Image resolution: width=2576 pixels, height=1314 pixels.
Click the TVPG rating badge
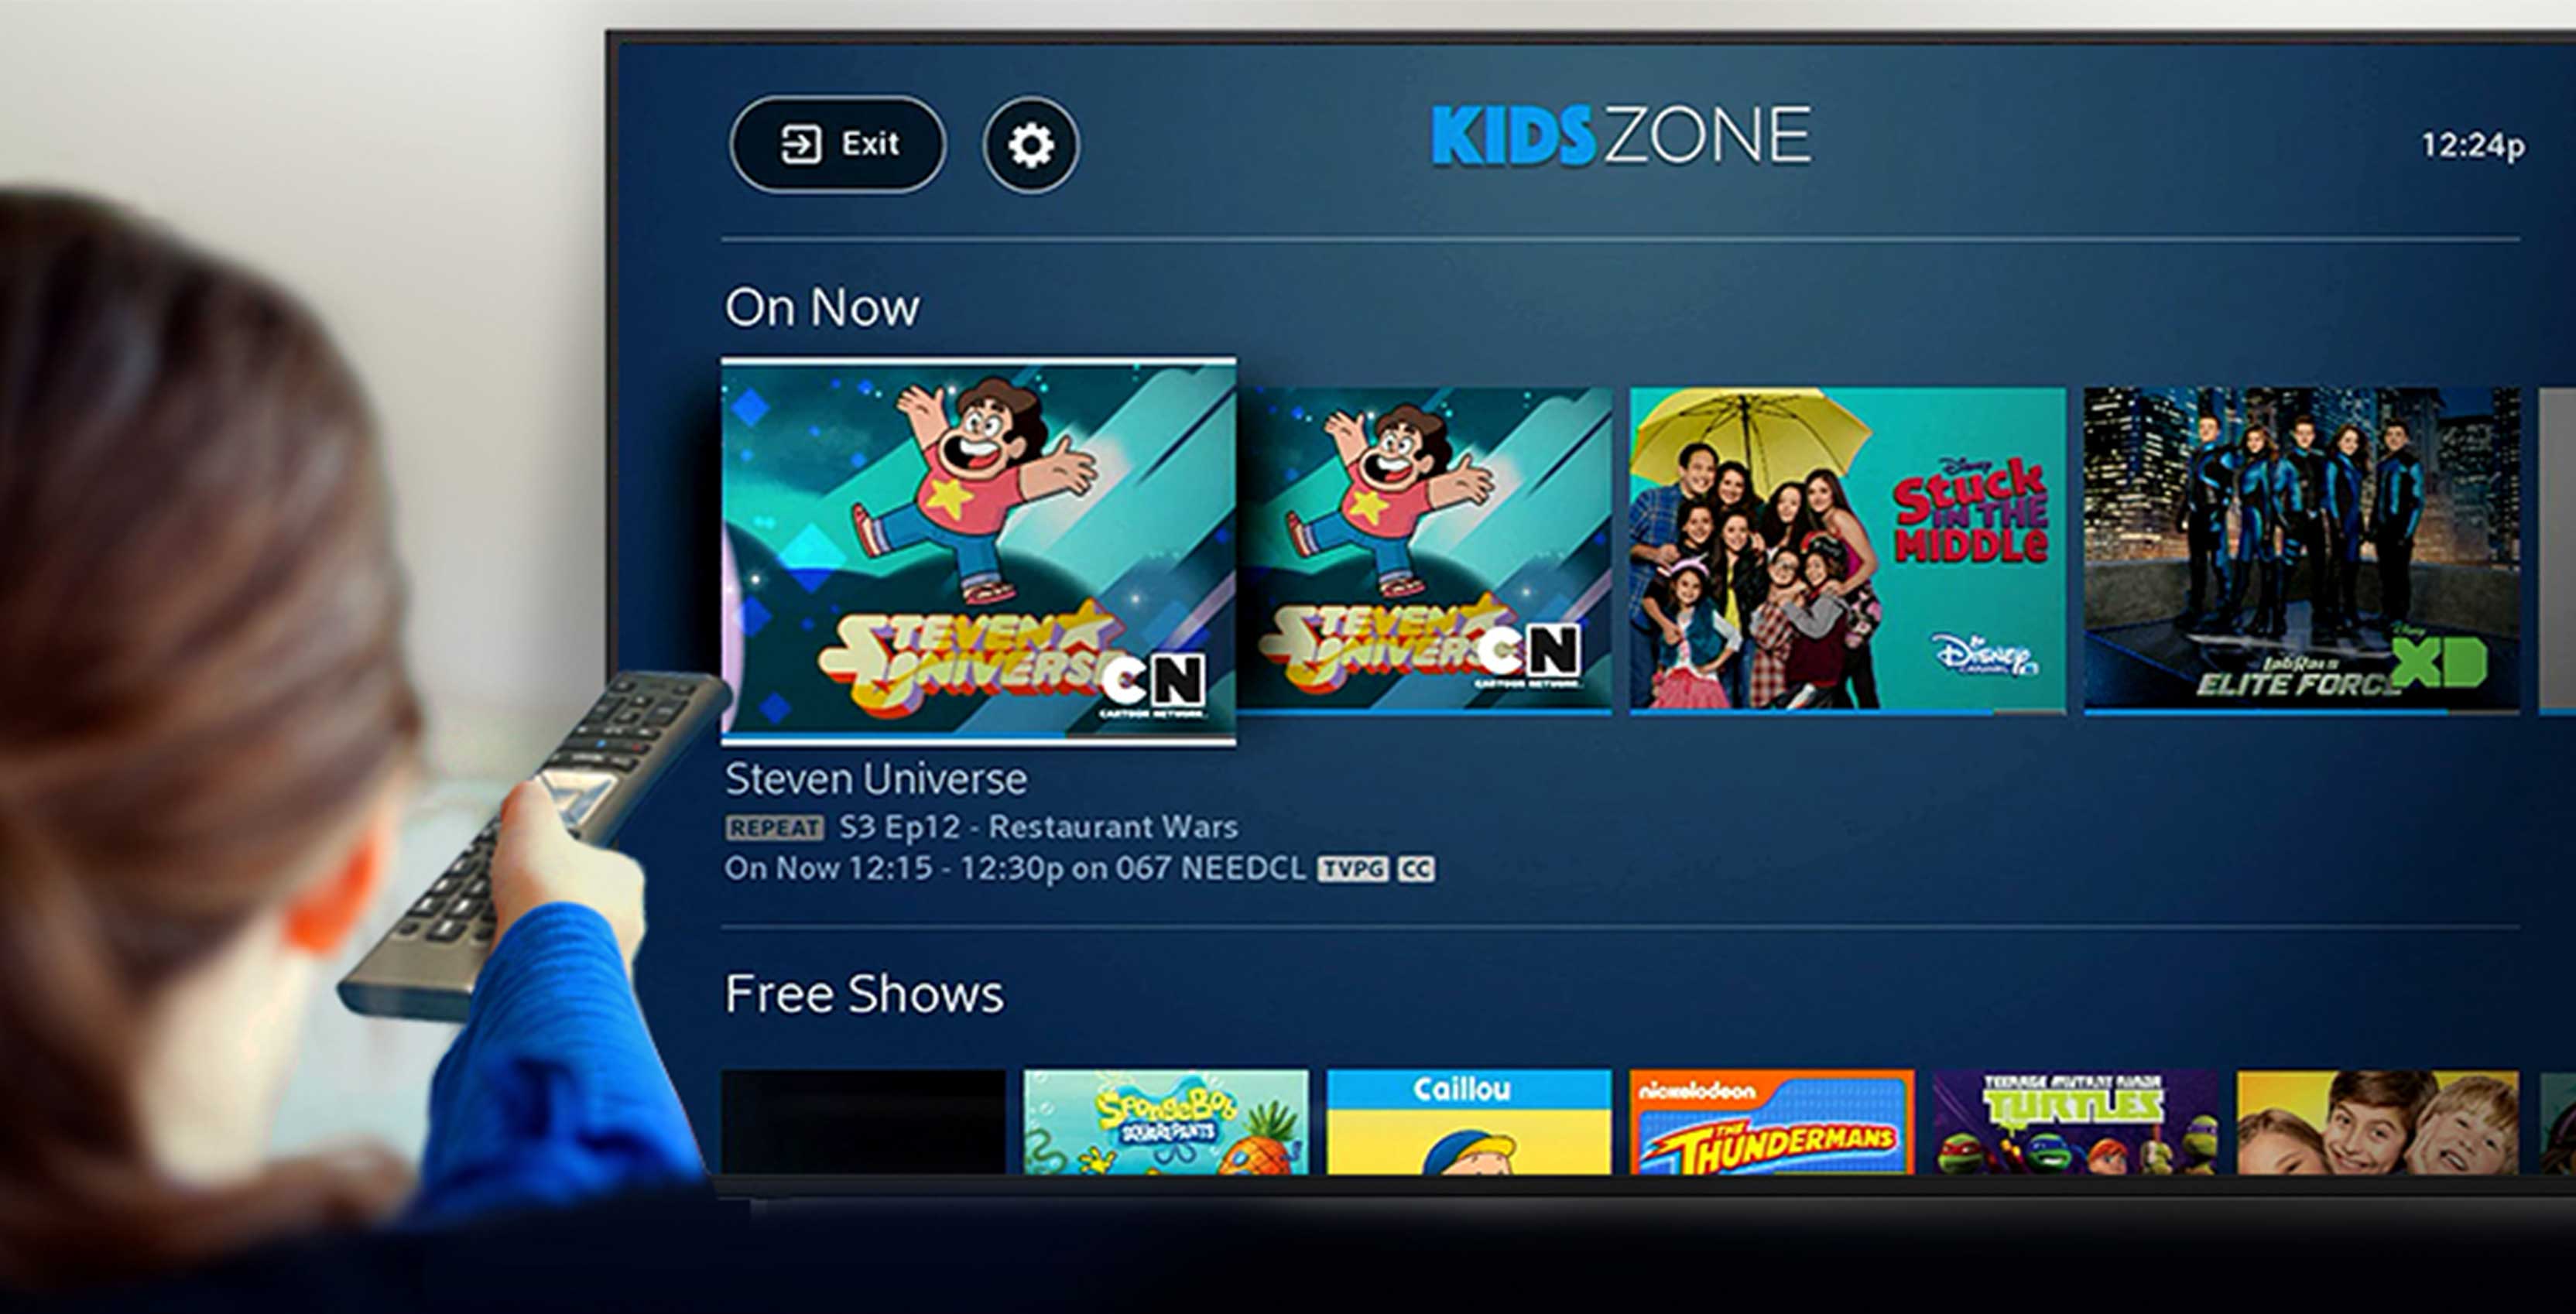(x=1352, y=869)
